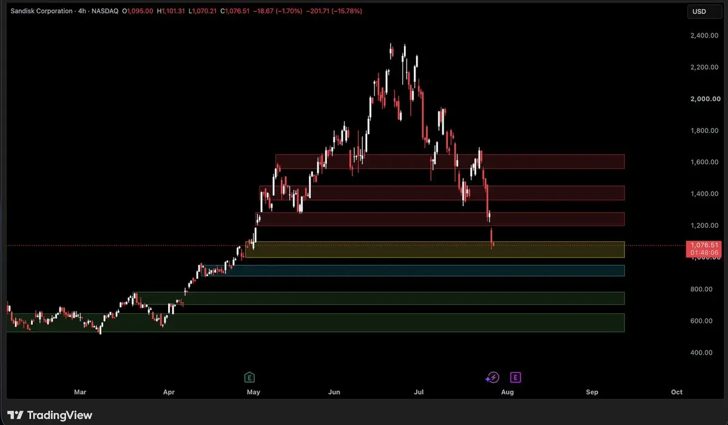Click the purple lightning event icon
Screen dimensions: 728x425
click(492, 377)
